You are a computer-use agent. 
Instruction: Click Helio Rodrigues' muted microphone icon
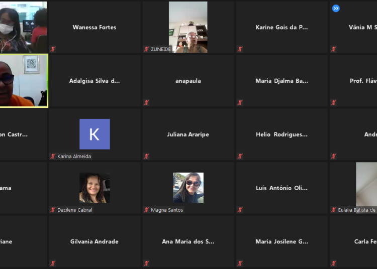pyautogui.click(x=240, y=156)
